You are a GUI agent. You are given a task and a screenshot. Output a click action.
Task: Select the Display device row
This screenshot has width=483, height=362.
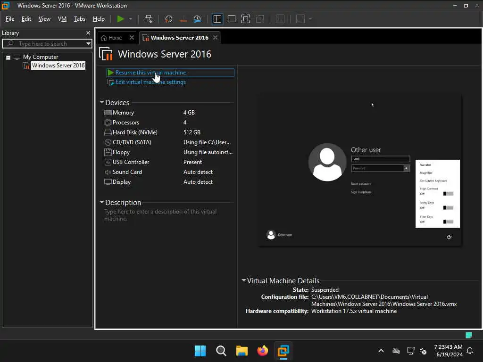(168, 182)
